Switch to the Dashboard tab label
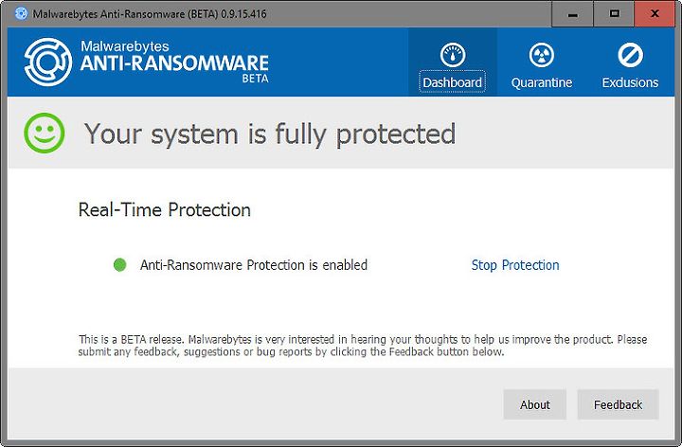The height and width of the screenshot is (447, 682). pos(453,82)
